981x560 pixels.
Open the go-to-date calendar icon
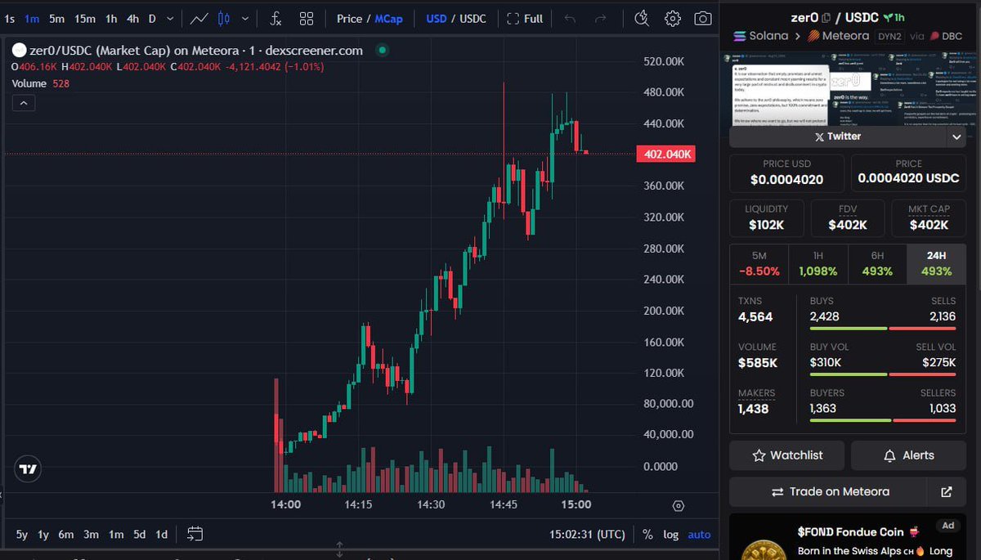(x=195, y=535)
